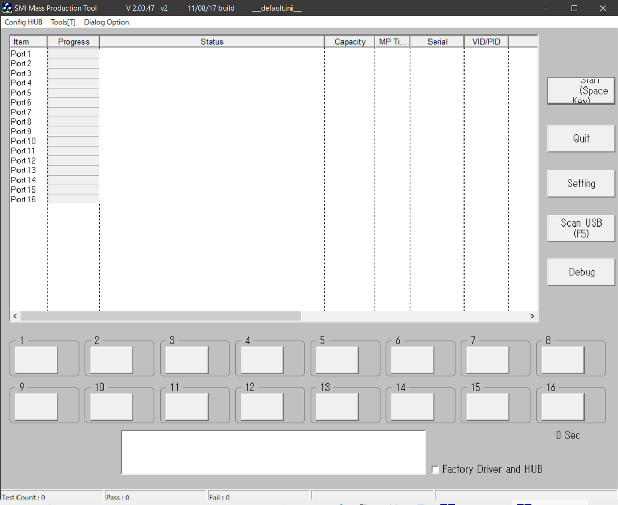Enable Factory Driver and HUB checkbox

tap(435, 469)
